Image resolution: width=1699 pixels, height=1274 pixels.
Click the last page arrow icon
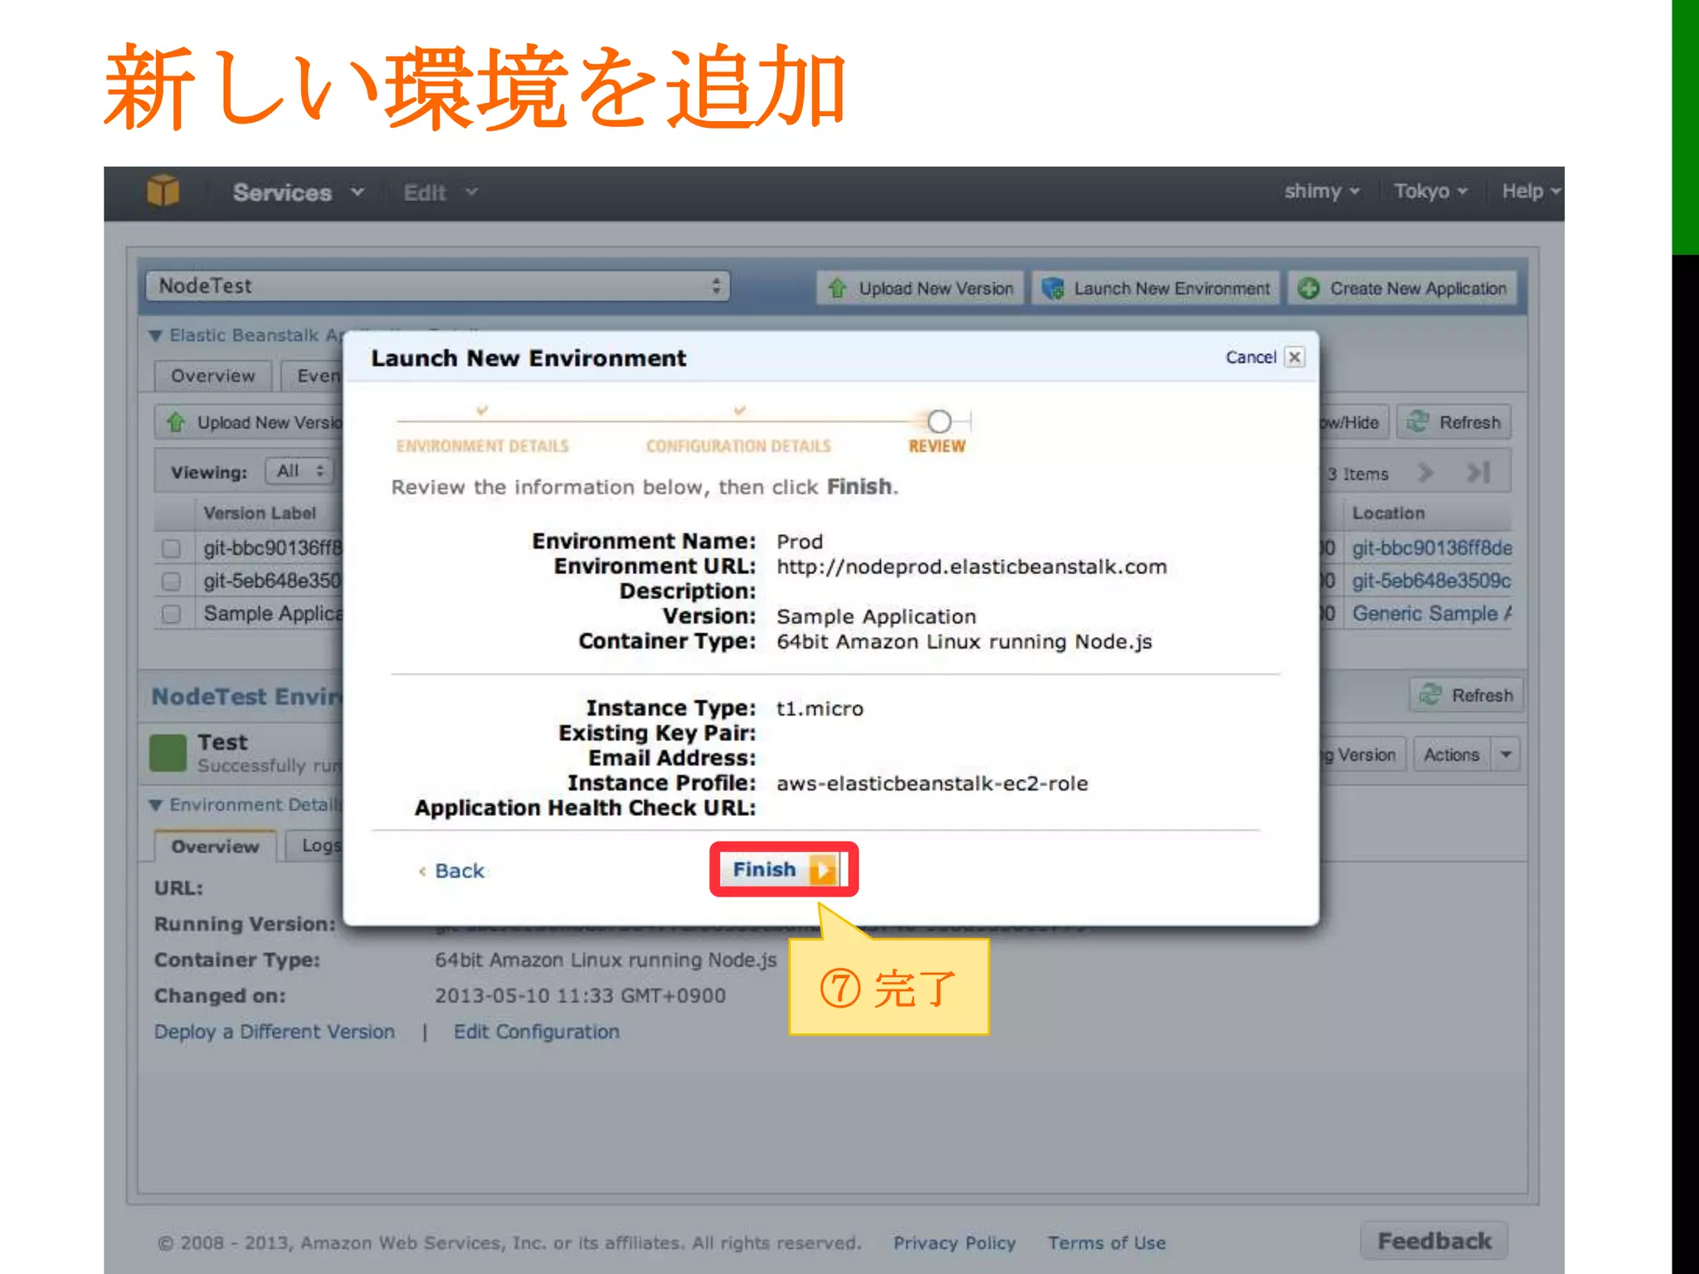(x=1478, y=473)
